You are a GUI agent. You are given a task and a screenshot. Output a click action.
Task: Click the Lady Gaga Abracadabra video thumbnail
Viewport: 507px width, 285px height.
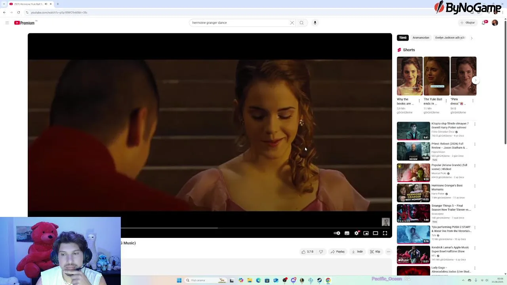[413, 271]
